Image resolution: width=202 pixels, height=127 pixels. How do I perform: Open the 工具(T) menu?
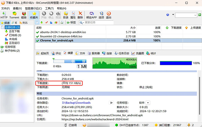tap(49, 8)
